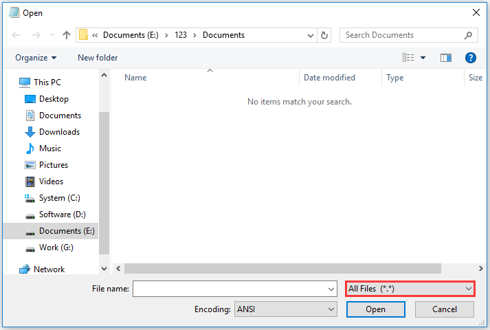Expand the File name dropdown arrow
This screenshot has width=490, height=330.
(331, 289)
